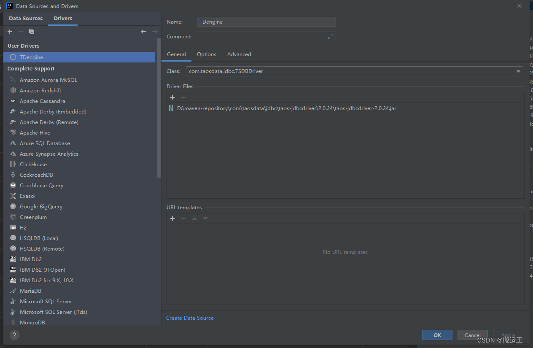Click the help question mark icon
533x348 pixels.
click(x=14, y=335)
